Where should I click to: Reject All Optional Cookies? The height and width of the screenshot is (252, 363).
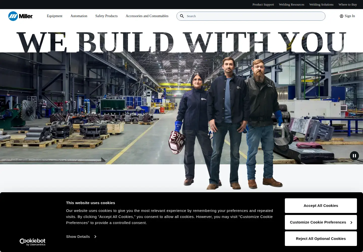(321, 239)
